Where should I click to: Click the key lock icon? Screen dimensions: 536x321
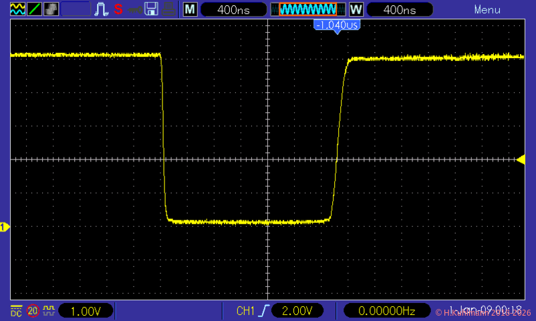point(135,9)
